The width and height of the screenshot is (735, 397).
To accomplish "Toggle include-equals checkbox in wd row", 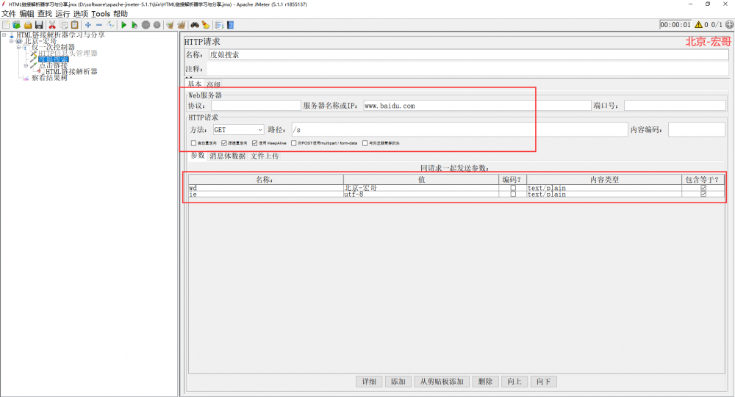I will point(703,188).
